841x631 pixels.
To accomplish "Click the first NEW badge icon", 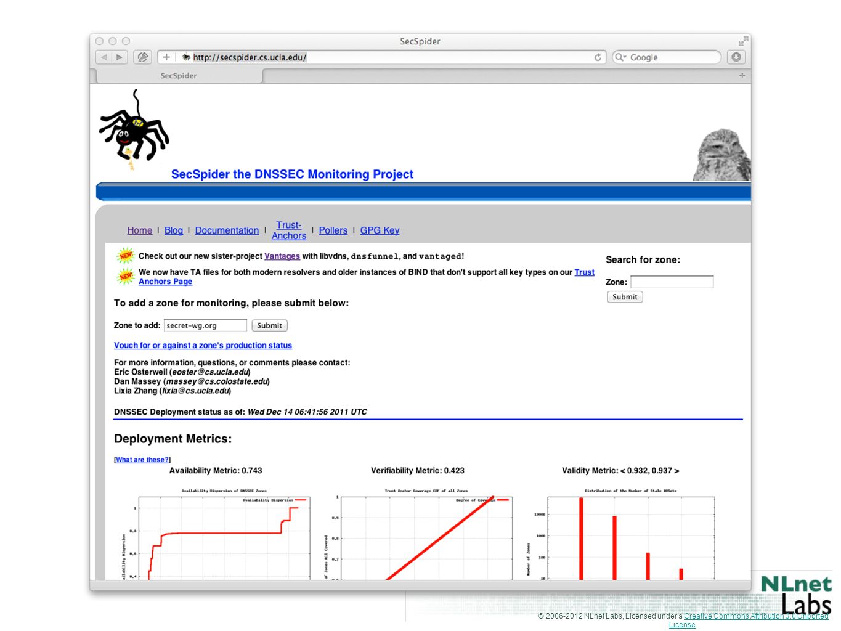I will 126,255.
